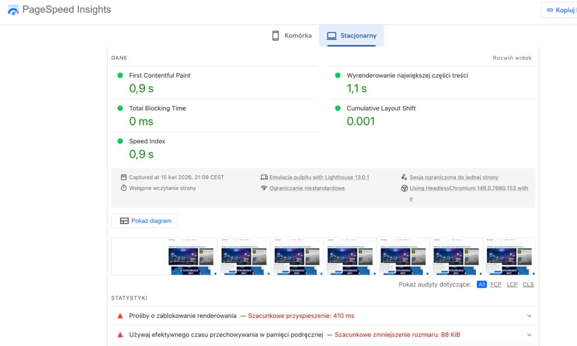Select the LCP audit filter
This screenshot has height=346, width=577.
(512, 285)
